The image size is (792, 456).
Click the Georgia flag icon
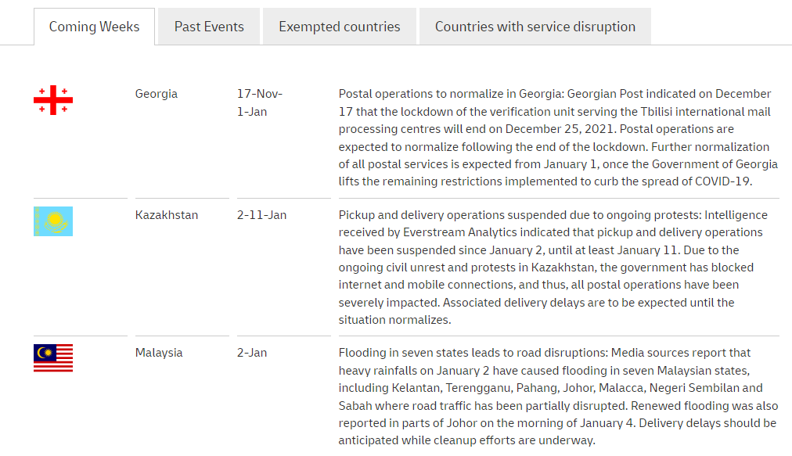(53, 100)
